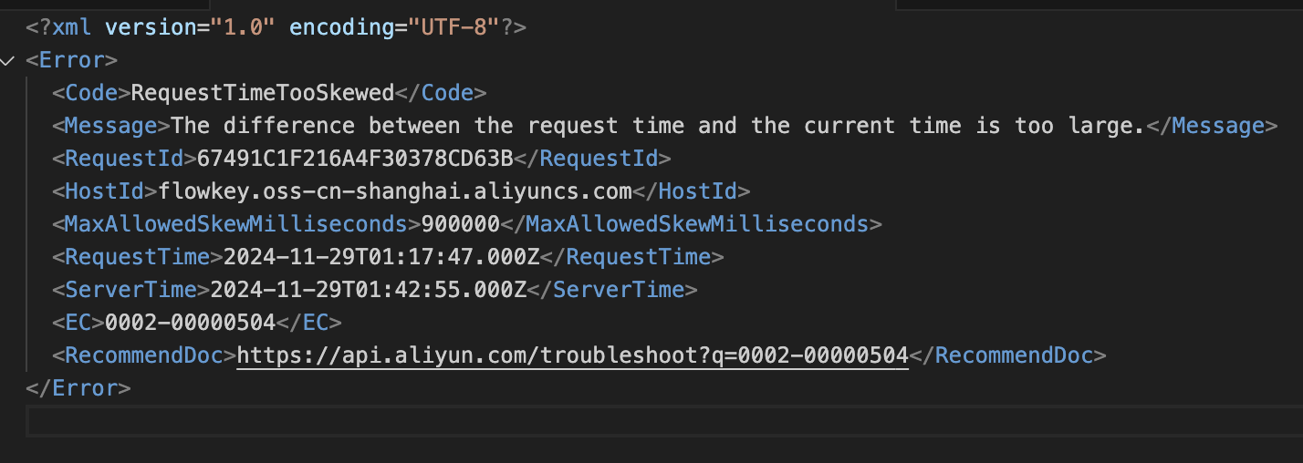Collapse the Error element fold chevron
Screen dimensions: 1303x463
click(x=9, y=61)
